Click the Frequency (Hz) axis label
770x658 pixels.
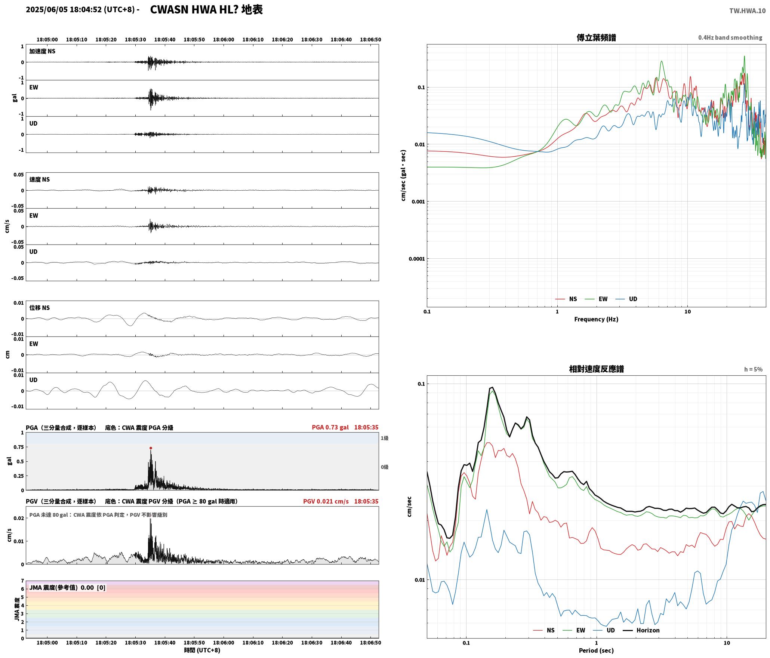click(596, 319)
